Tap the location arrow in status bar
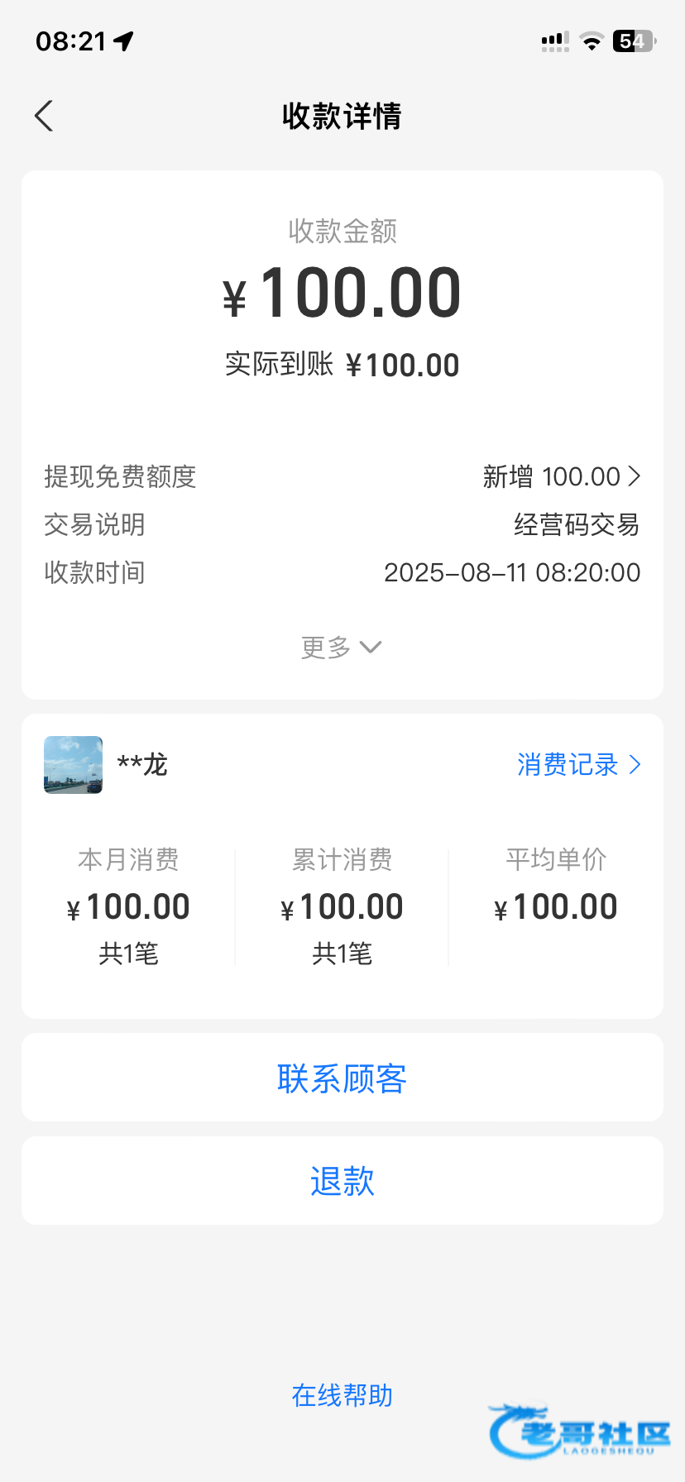 pos(124,41)
